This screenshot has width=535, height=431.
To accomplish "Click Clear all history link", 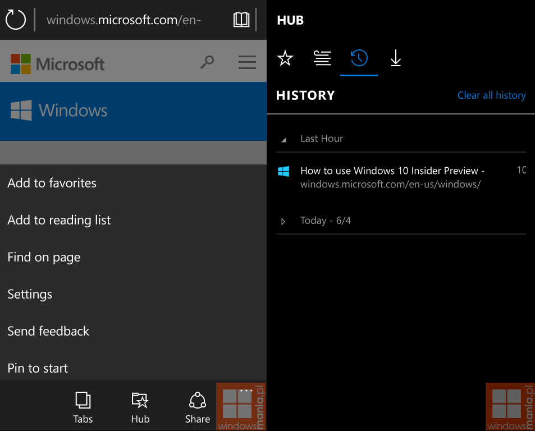I will coord(491,95).
